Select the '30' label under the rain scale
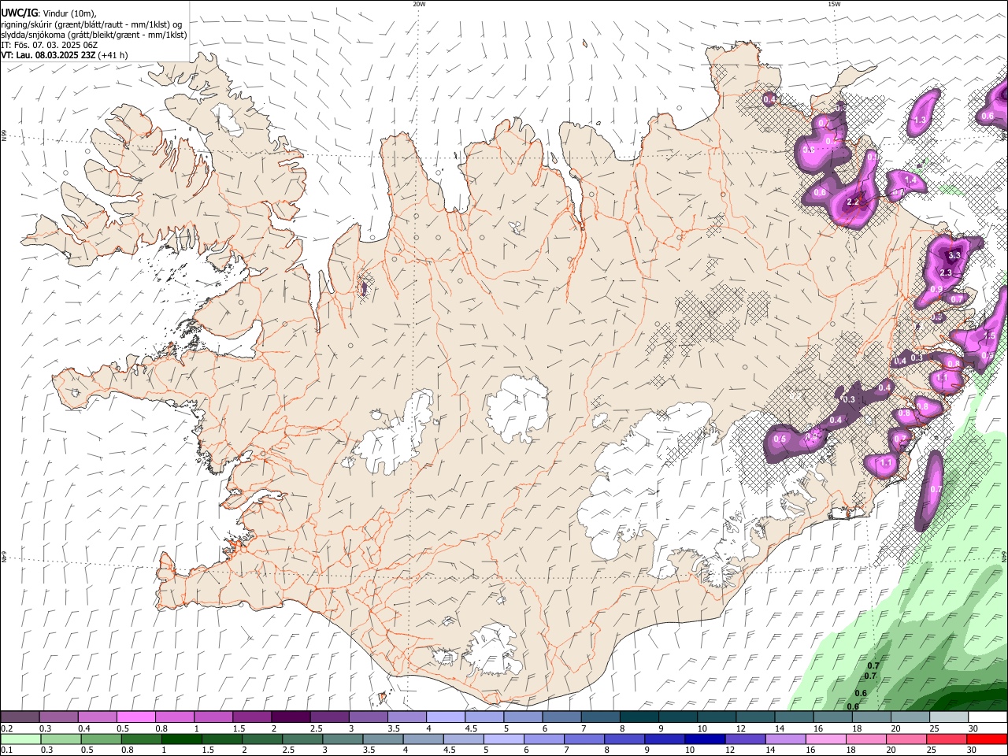Image resolution: width=1008 pixels, height=756 pixels. (973, 750)
